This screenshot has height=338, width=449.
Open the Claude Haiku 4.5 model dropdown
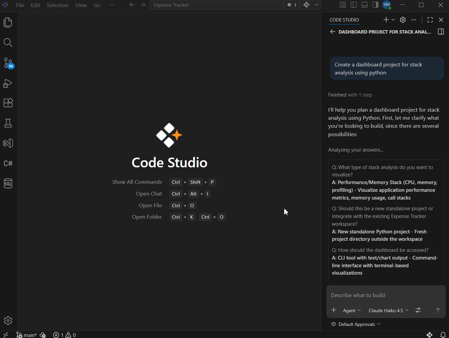pyautogui.click(x=389, y=311)
